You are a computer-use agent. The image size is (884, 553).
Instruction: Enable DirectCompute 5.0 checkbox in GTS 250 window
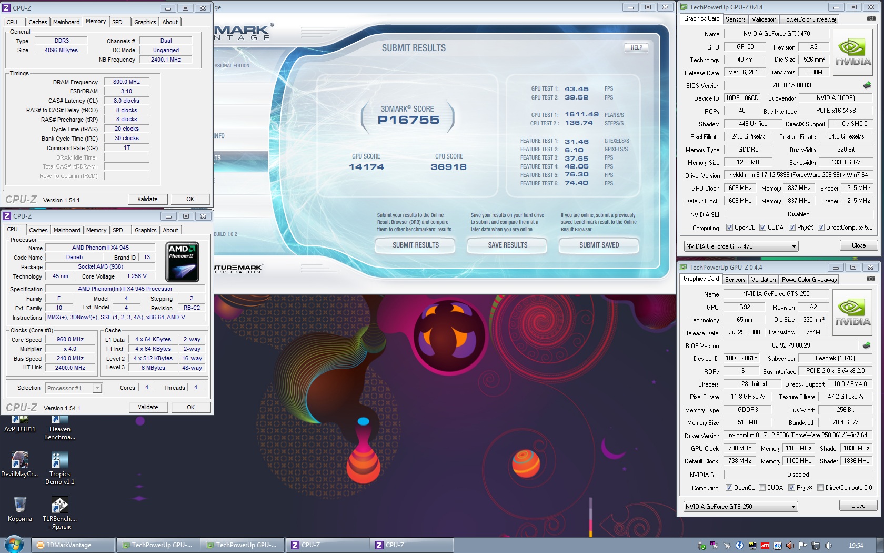click(x=820, y=488)
